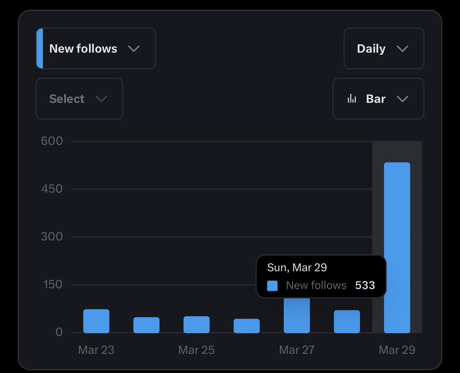Image resolution: width=460 pixels, height=373 pixels.
Task: Open the Select secondary metric dropdown
Action: (x=79, y=99)
